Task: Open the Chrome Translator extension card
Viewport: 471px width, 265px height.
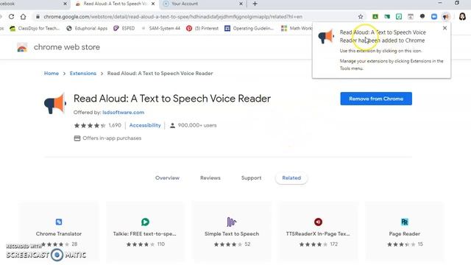Action: pos(59,232)
